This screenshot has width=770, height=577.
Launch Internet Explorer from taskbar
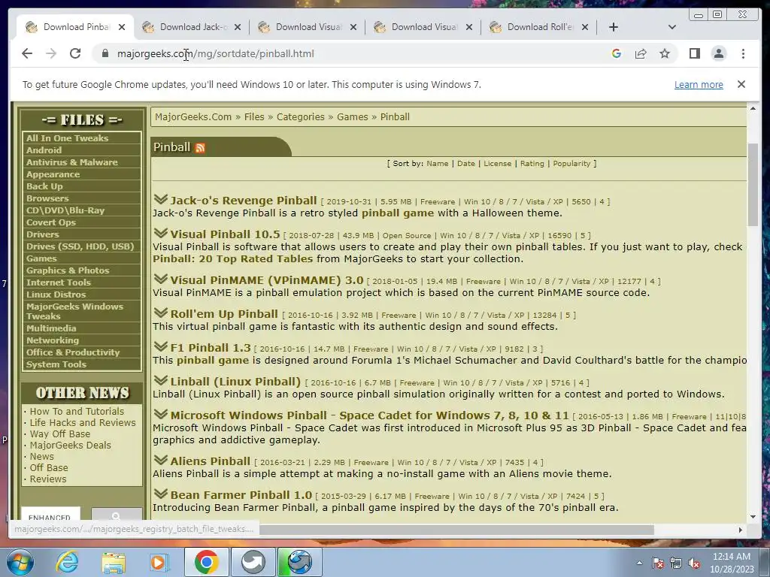click(x=67, y=562)
